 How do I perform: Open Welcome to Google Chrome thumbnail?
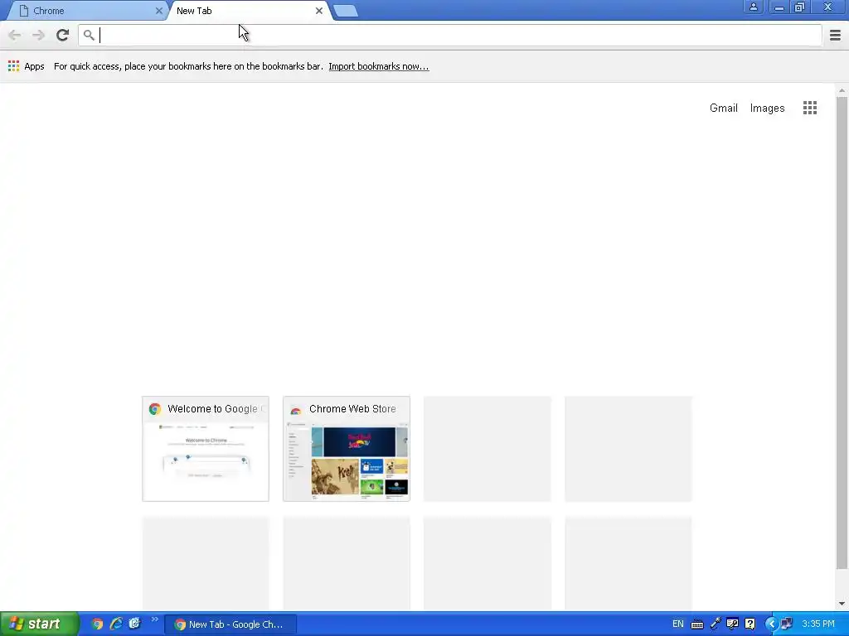206,449
